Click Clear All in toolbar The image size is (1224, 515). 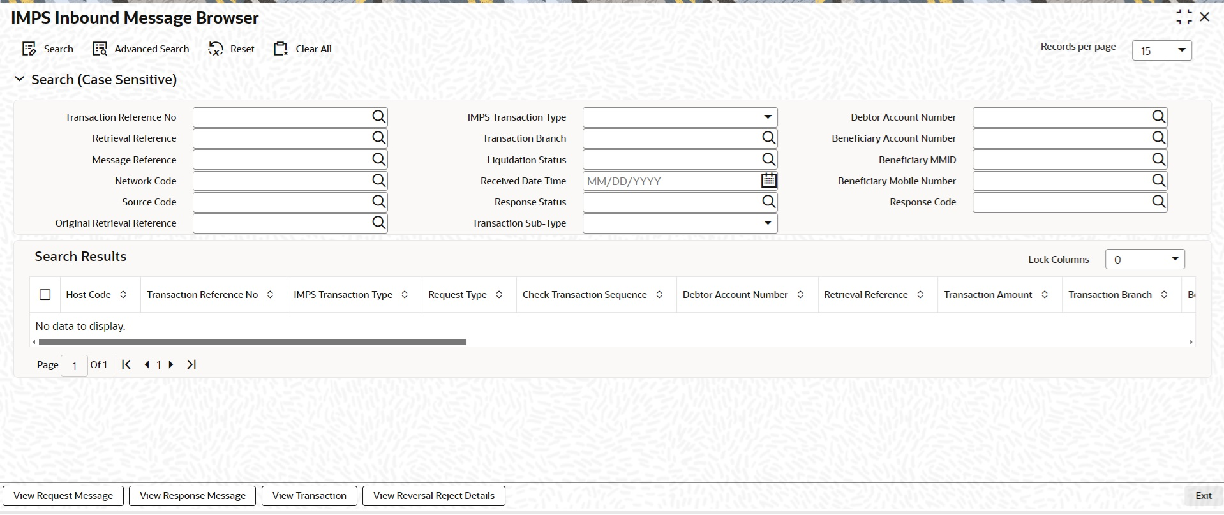(x=302, y=49)
